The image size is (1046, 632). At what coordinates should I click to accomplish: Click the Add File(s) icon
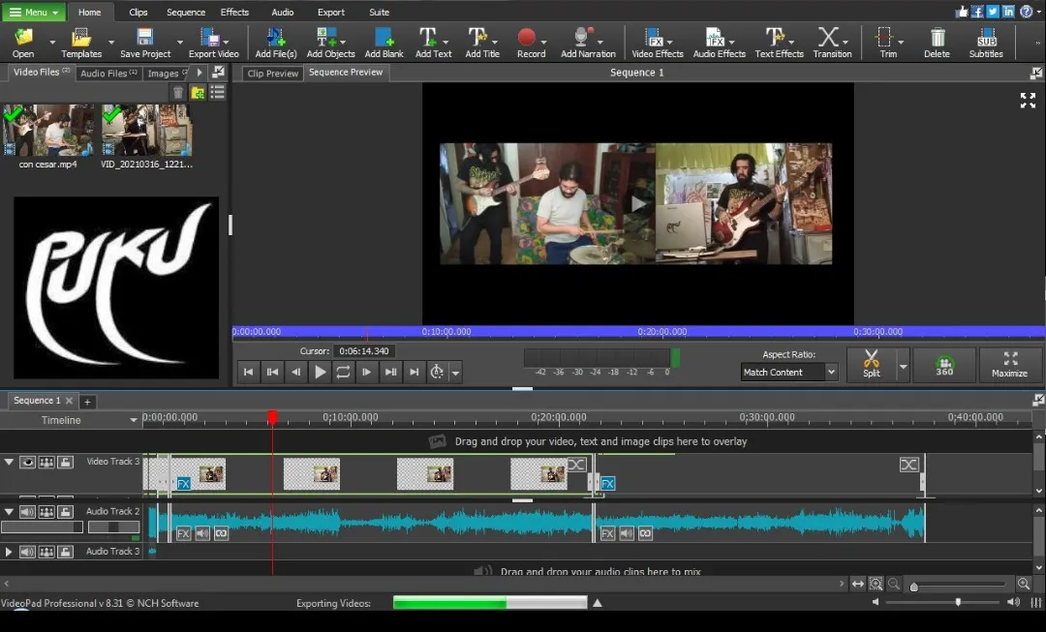click(x=275, y=42)
